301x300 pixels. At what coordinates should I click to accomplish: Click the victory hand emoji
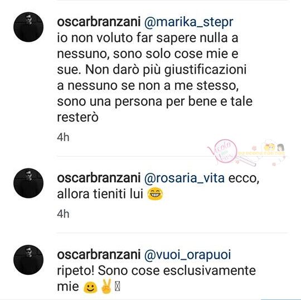(x=106, y=286)
